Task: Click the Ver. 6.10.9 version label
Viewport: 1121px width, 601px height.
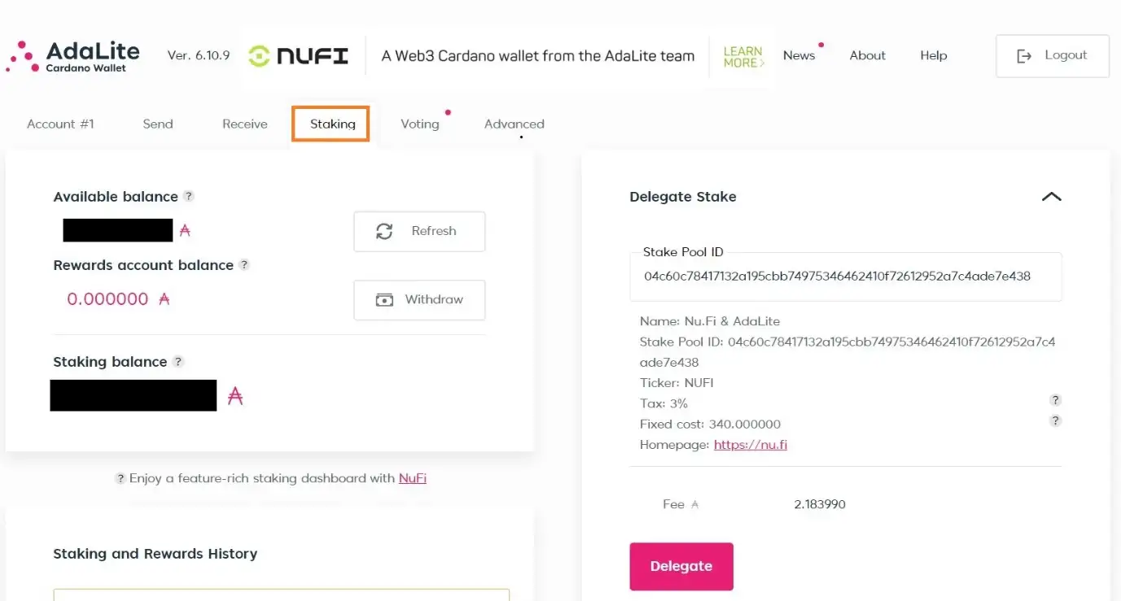Action: pyautogui.click(x=199, y=55)
